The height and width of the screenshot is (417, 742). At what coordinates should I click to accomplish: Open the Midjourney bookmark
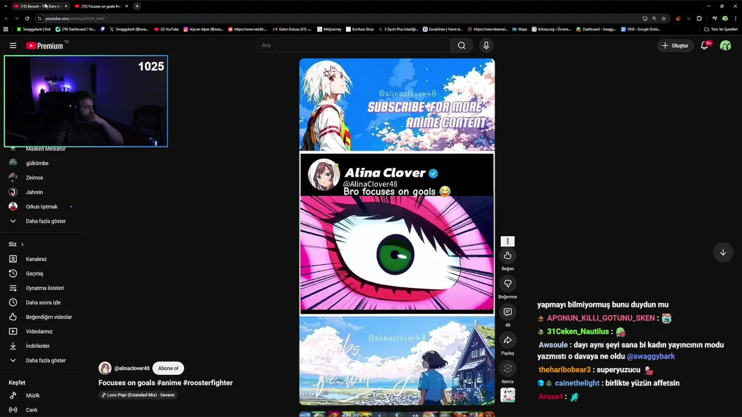click(x=329, y=29)
